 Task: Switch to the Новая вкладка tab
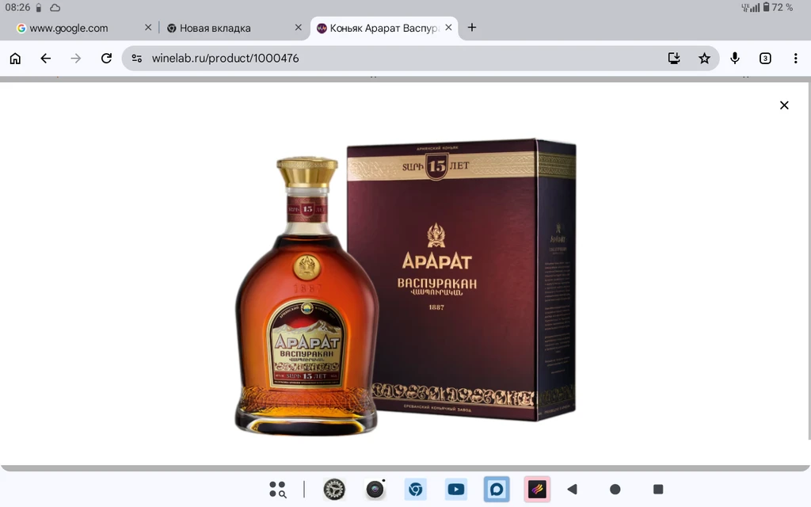215,28
